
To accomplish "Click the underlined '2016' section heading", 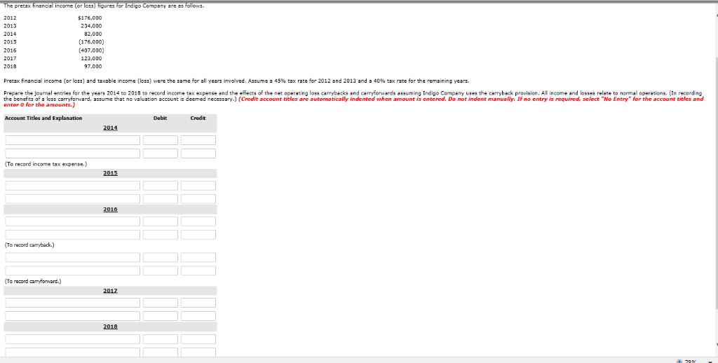I will tap(110, 210).
